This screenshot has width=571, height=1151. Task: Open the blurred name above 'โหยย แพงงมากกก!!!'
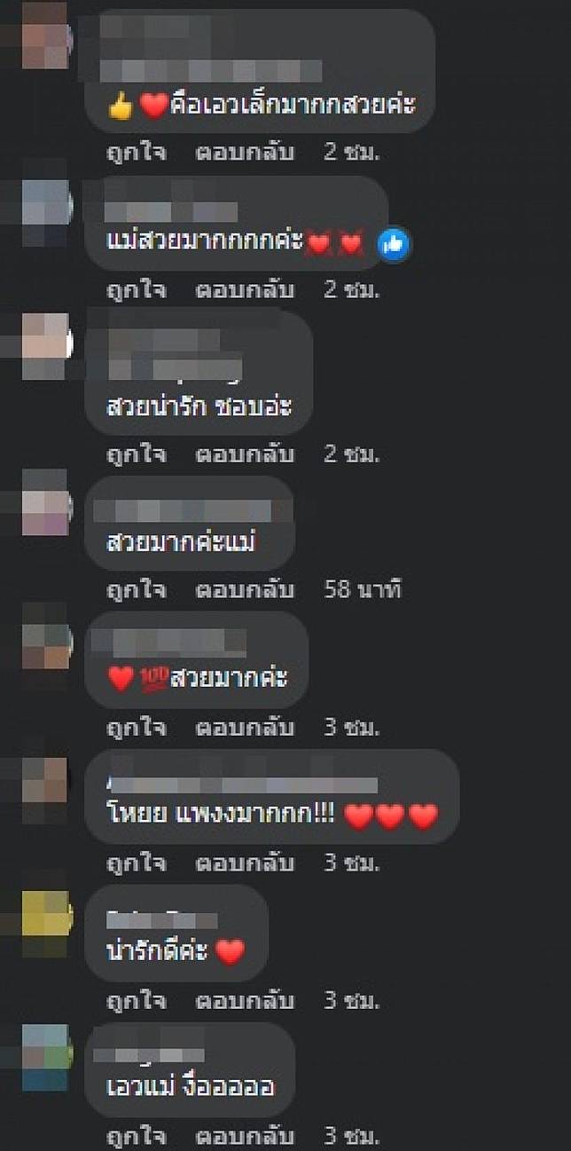pyautogui.click(x=242, y=785)
